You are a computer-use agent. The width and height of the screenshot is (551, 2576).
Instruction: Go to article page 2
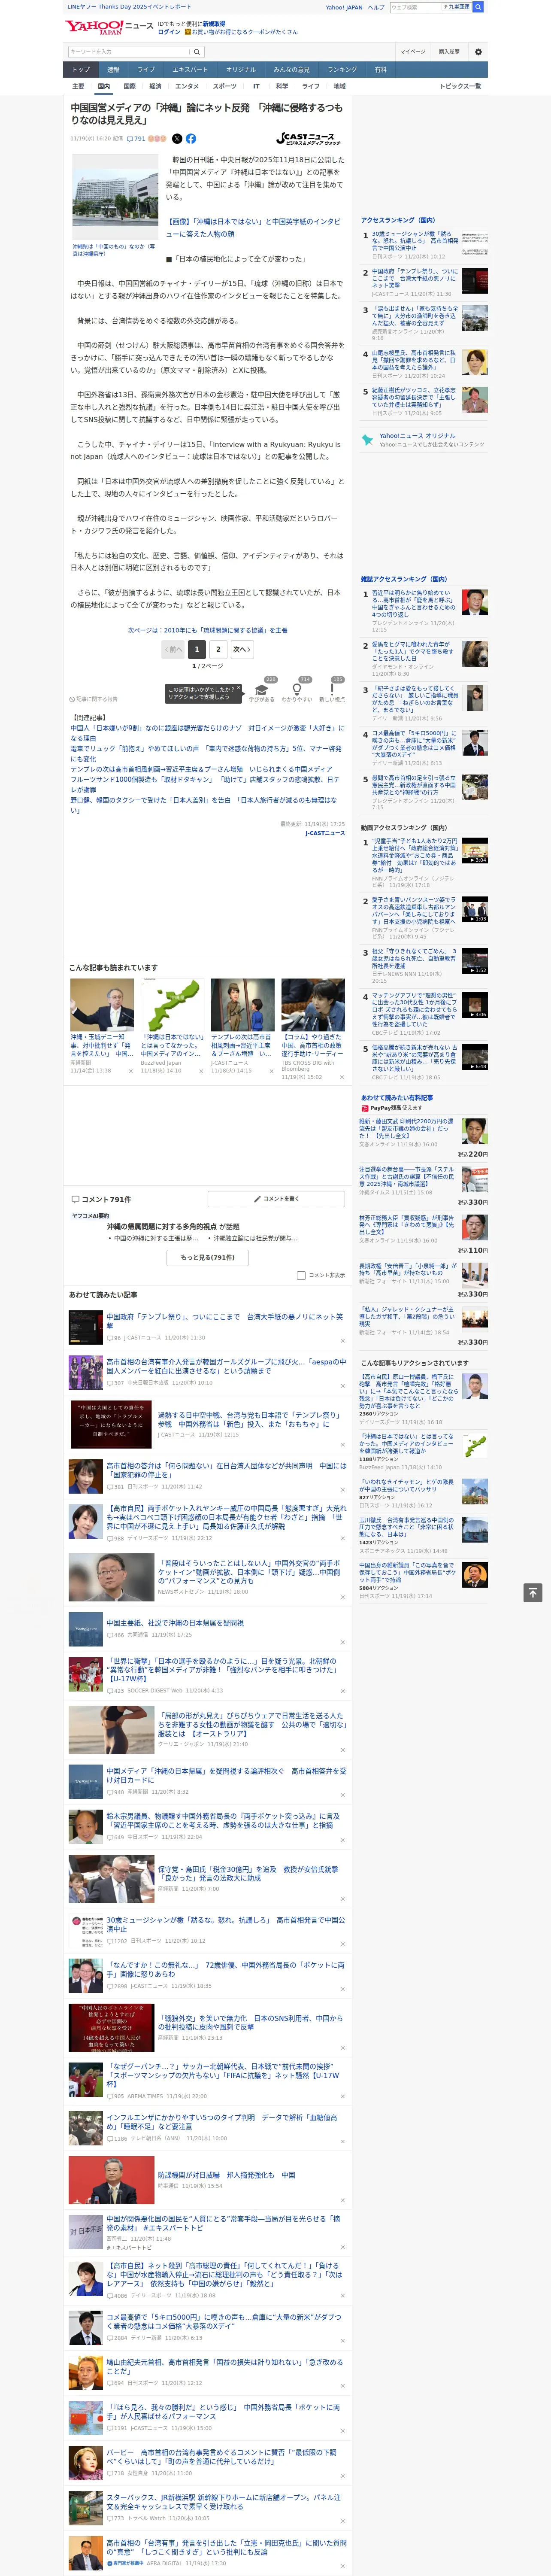(x=218, y=649)
